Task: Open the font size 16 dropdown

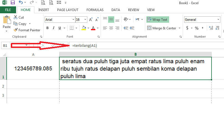Action: pos(85,20)
